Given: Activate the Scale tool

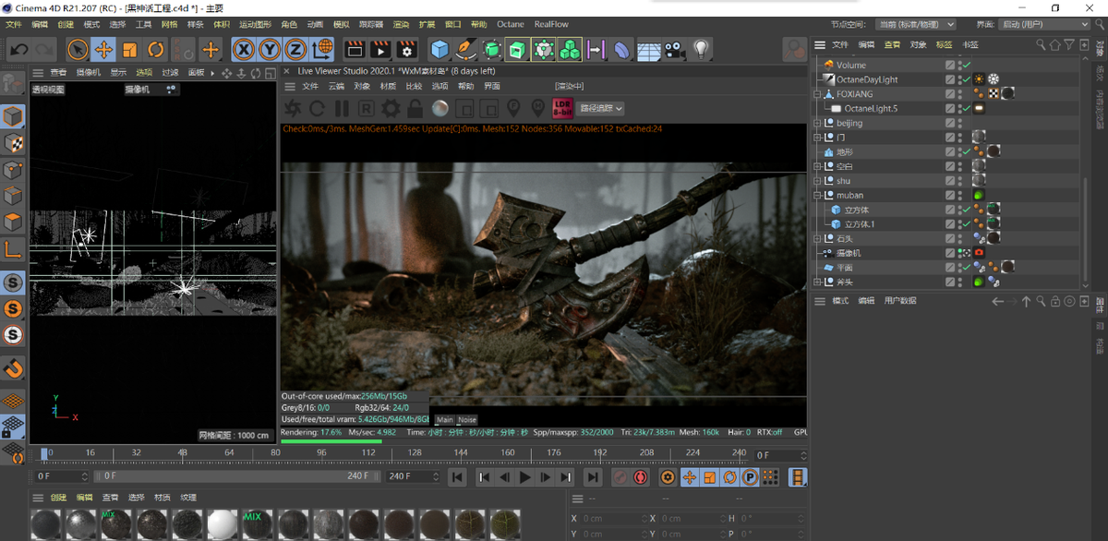Looking at the screenshot, I should pyautogui.click(x=130, y=49).
